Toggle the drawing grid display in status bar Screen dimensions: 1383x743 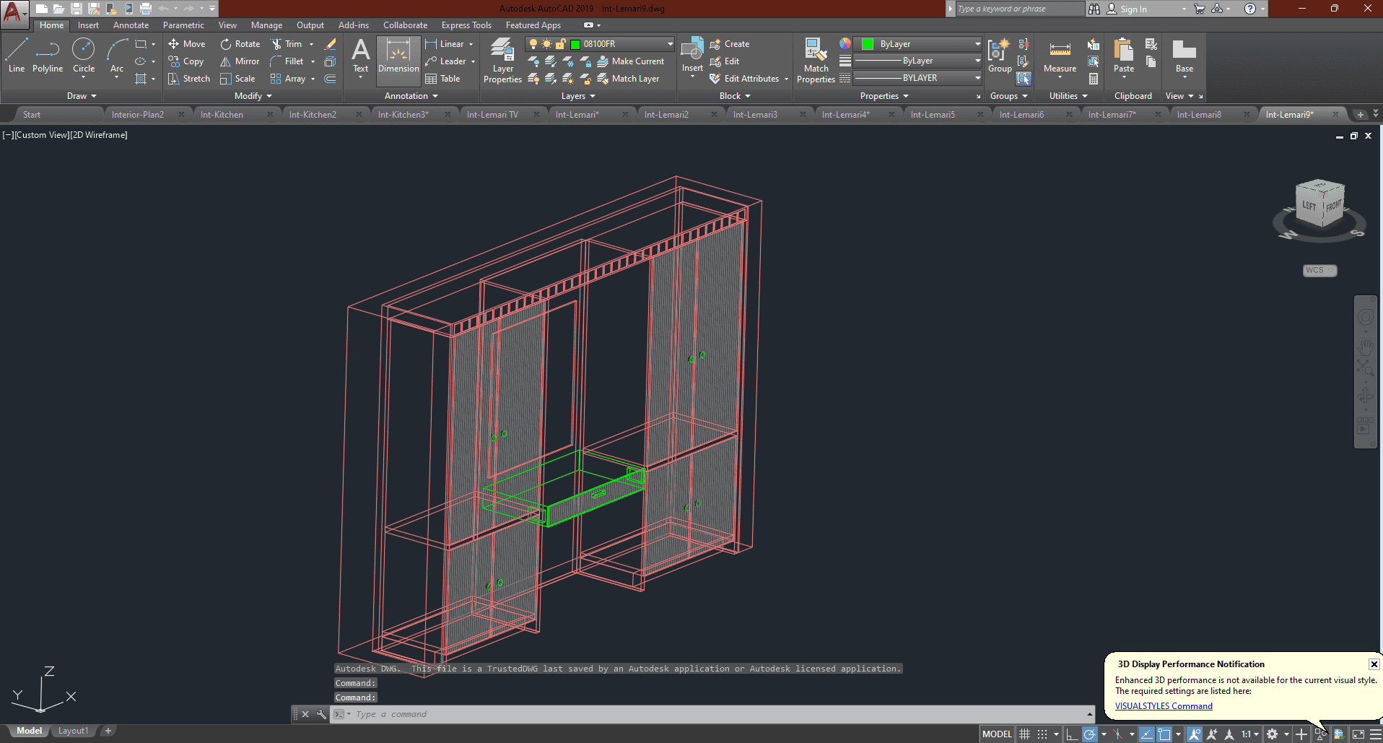1024,734
